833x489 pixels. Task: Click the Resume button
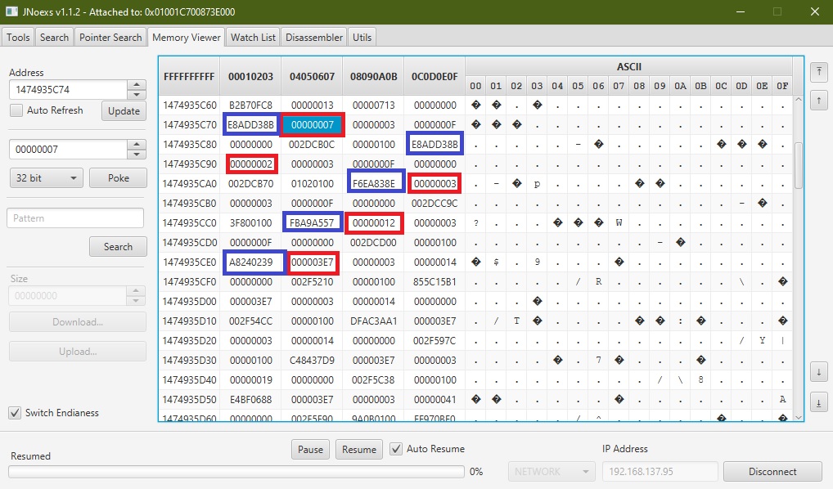359,450
